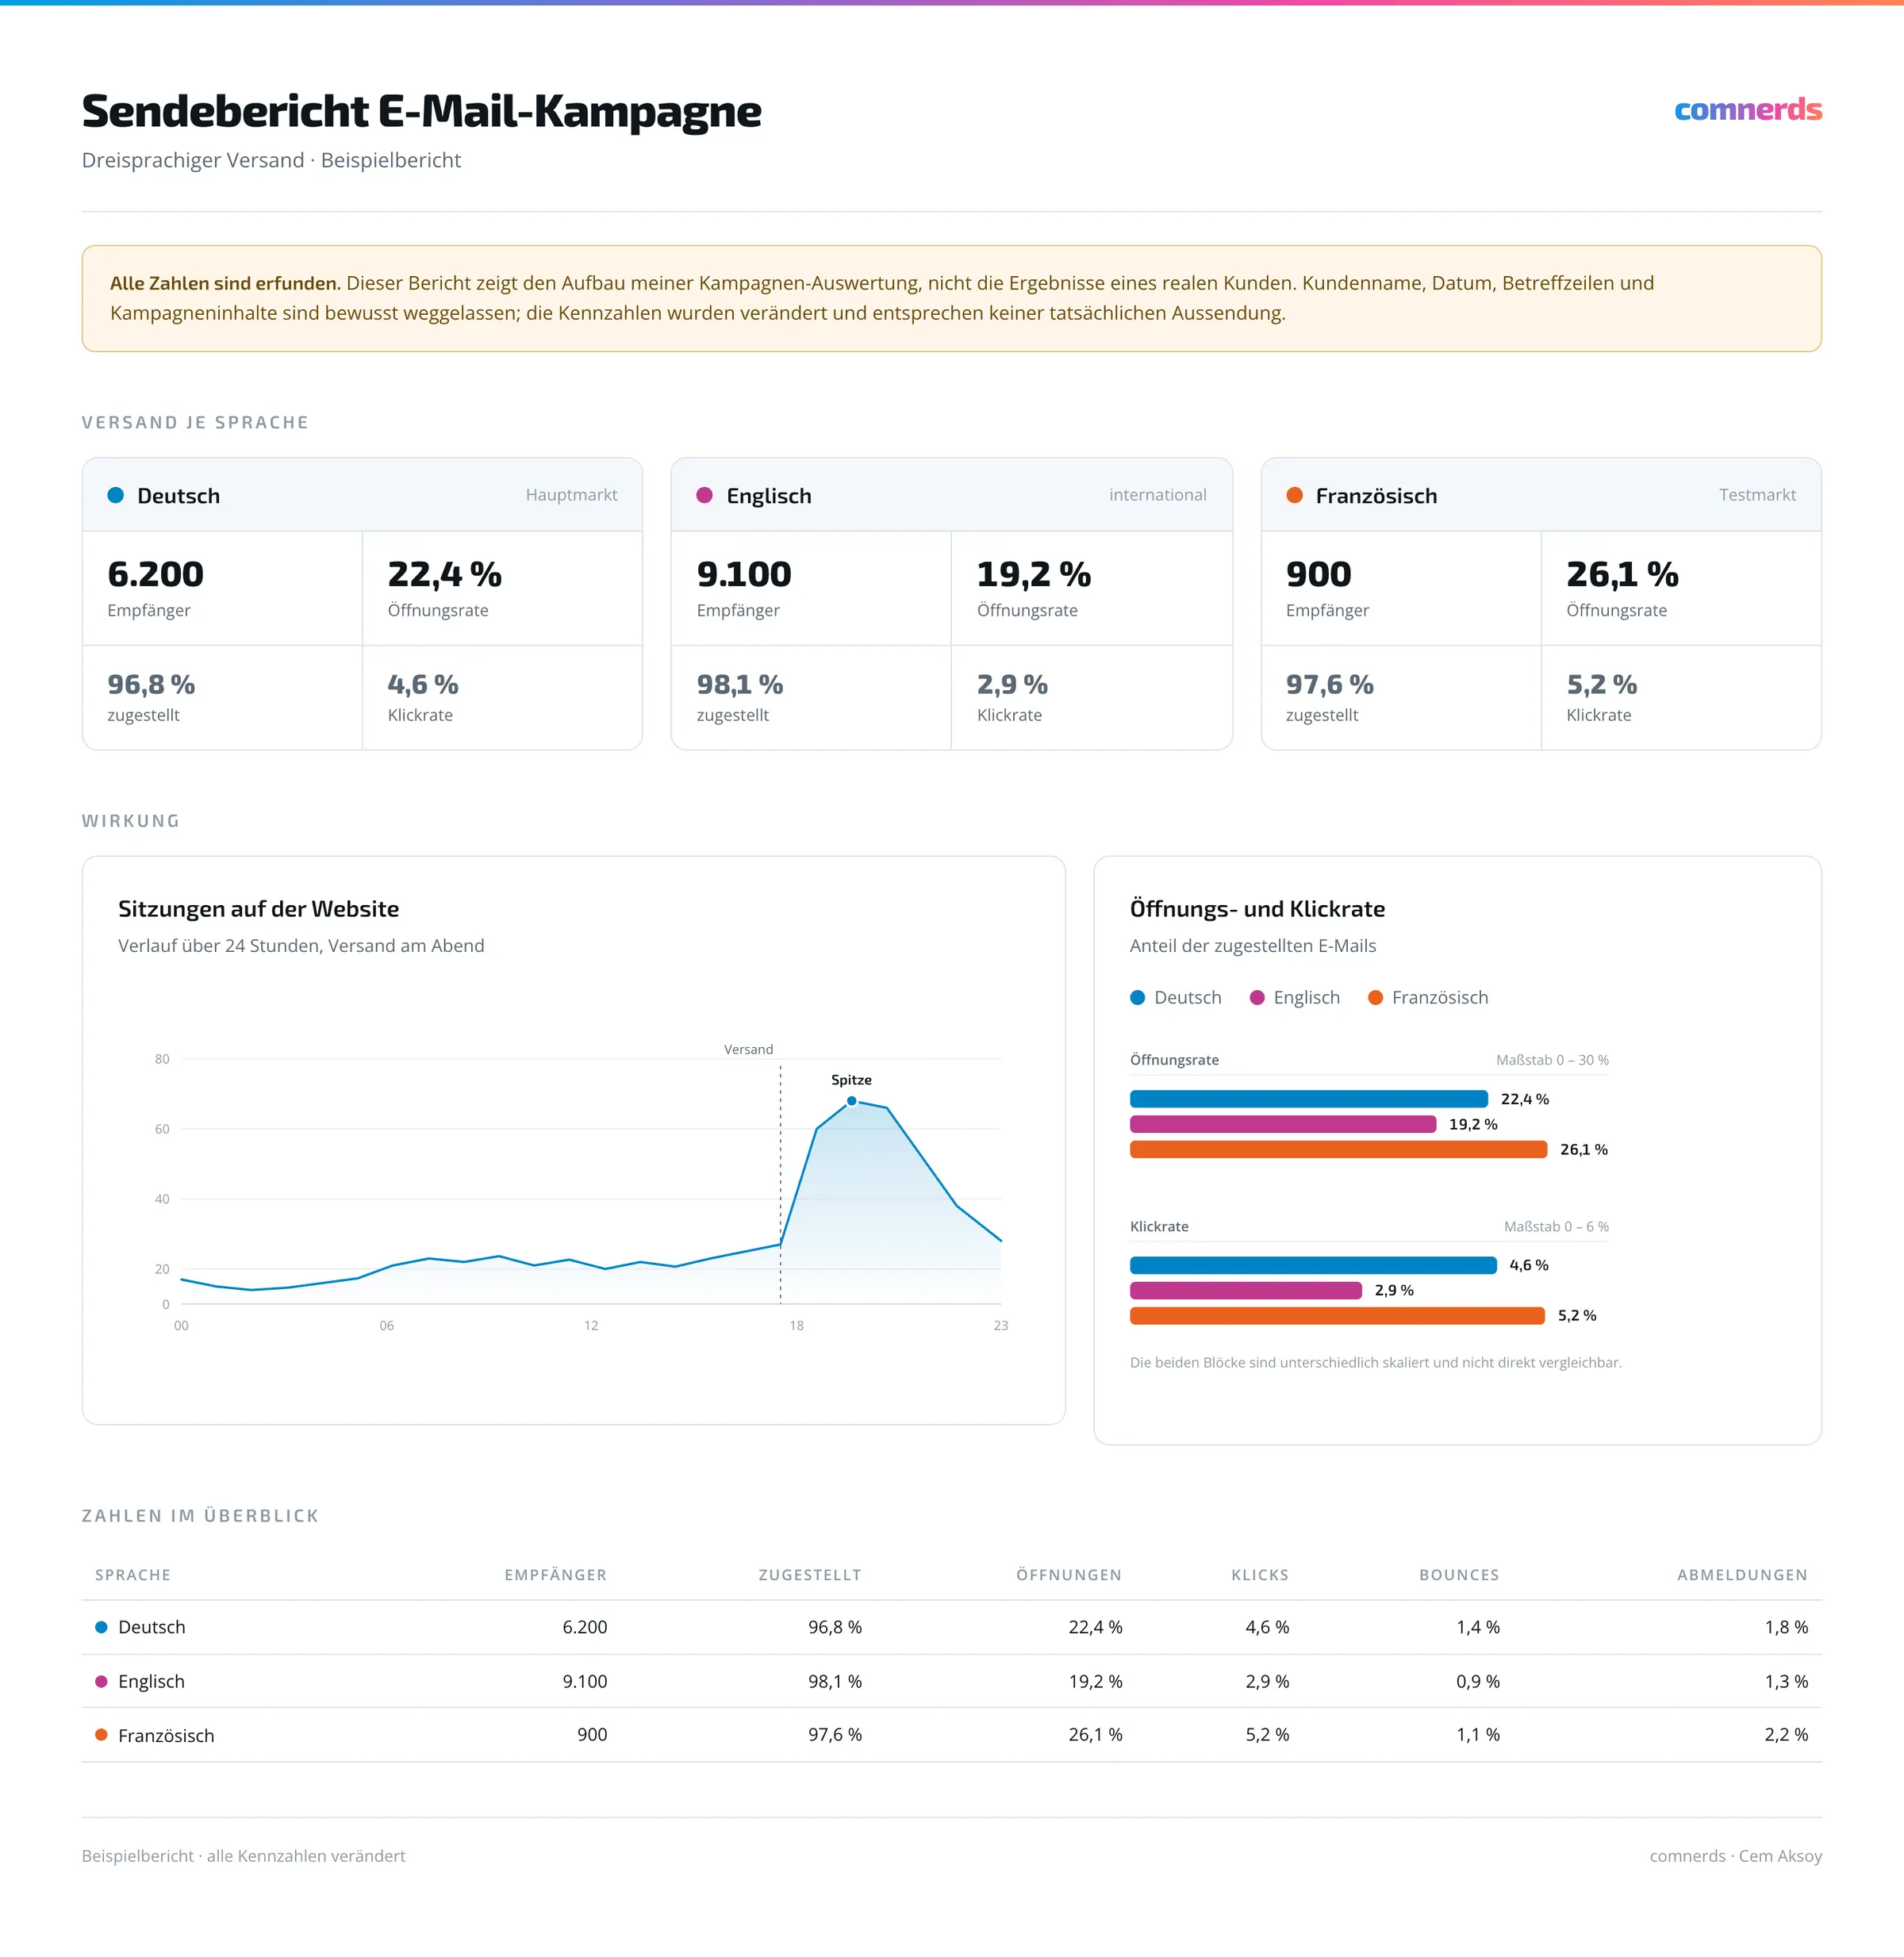Viewport: 1904px width, 1957px height.
Task: Click the blue dot beside Deutsch card title
Action: click(116, 495)
